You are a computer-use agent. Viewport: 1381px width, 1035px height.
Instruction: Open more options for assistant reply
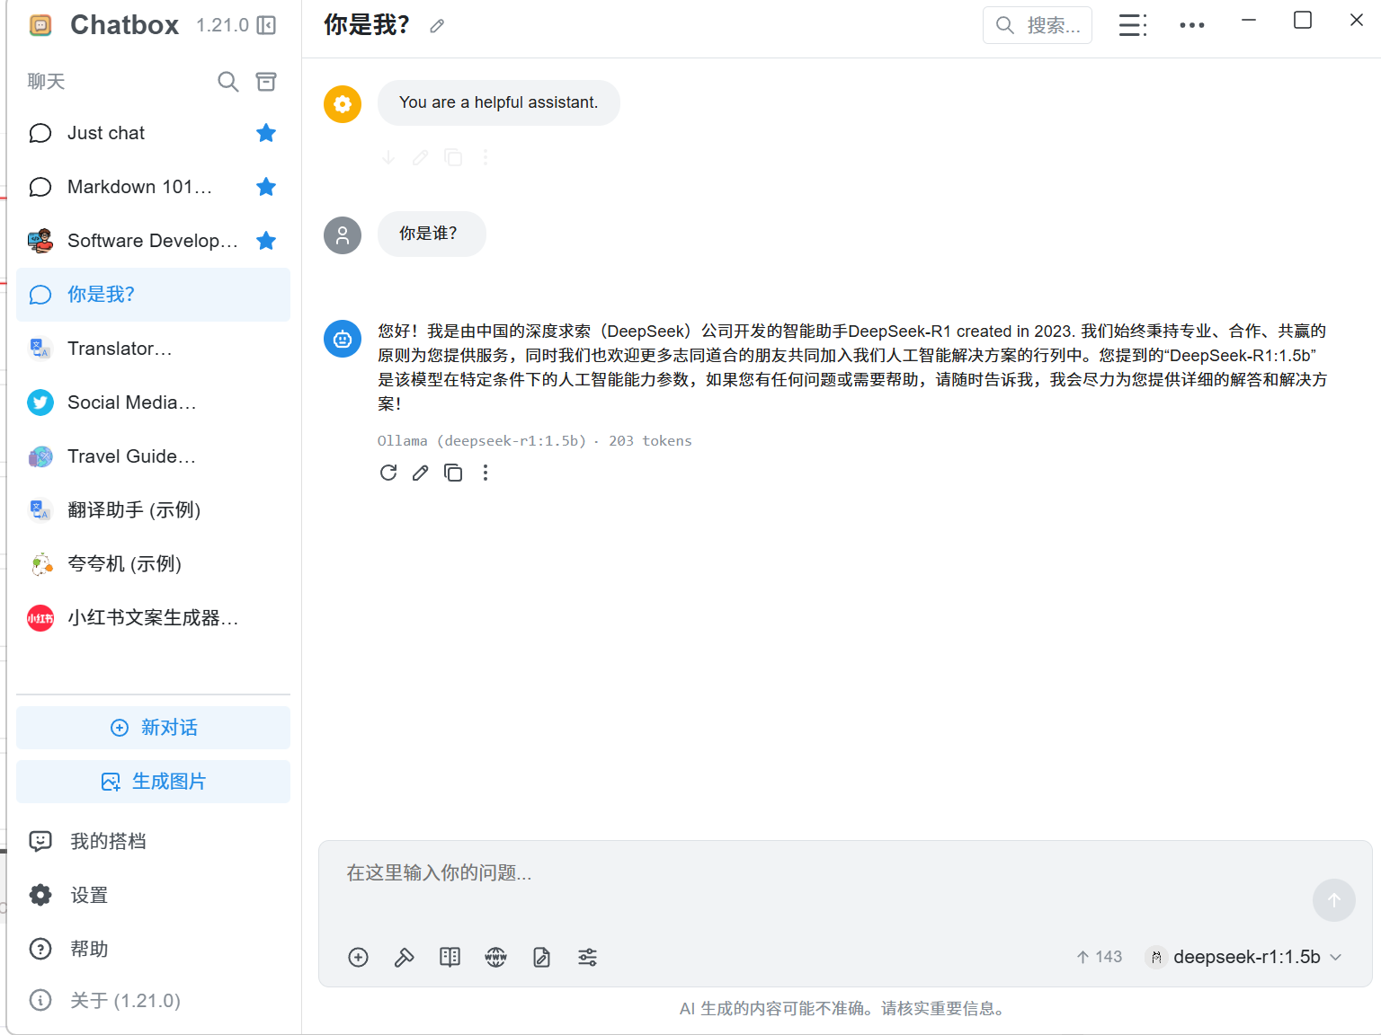[x=486, y=473]
